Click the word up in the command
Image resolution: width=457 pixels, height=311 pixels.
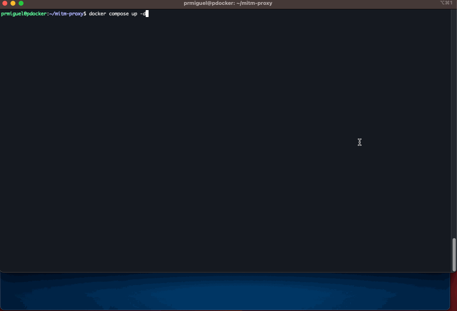[x=134, y=14]
